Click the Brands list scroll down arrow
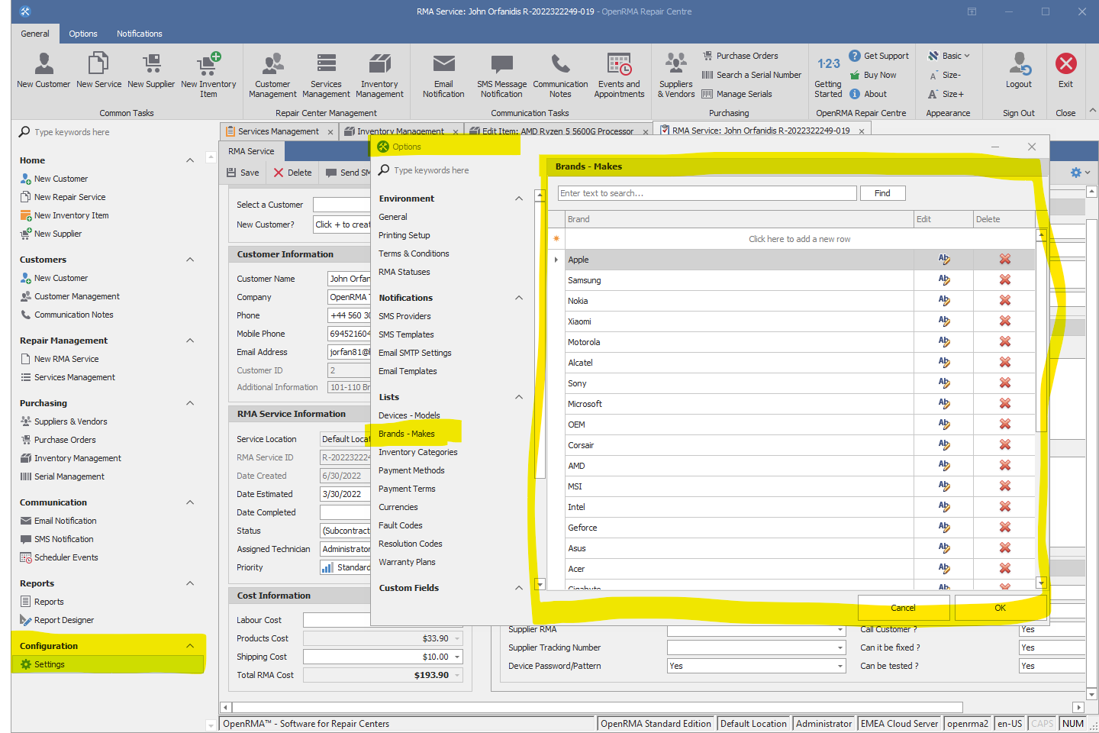Image resolution: width=1099 pixels, height=733 pixels. (1041, 583)
